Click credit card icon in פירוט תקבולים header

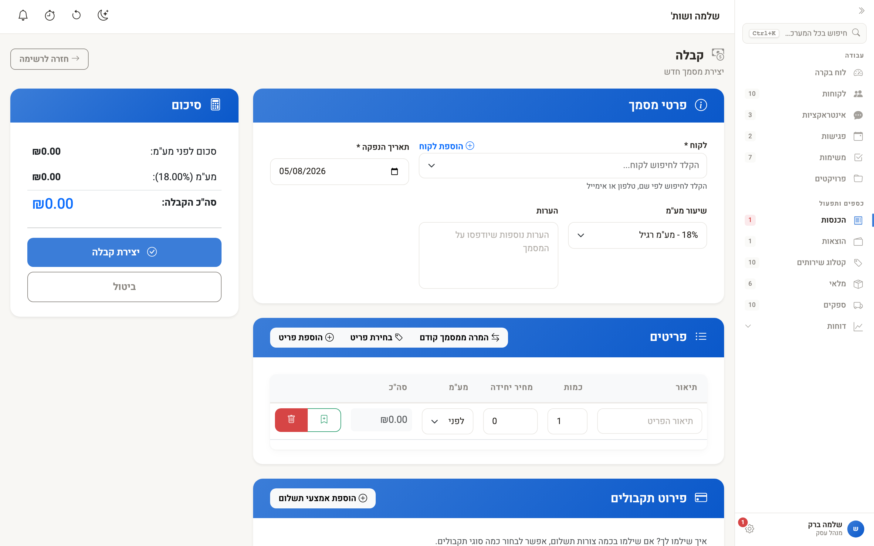(701, 497)
